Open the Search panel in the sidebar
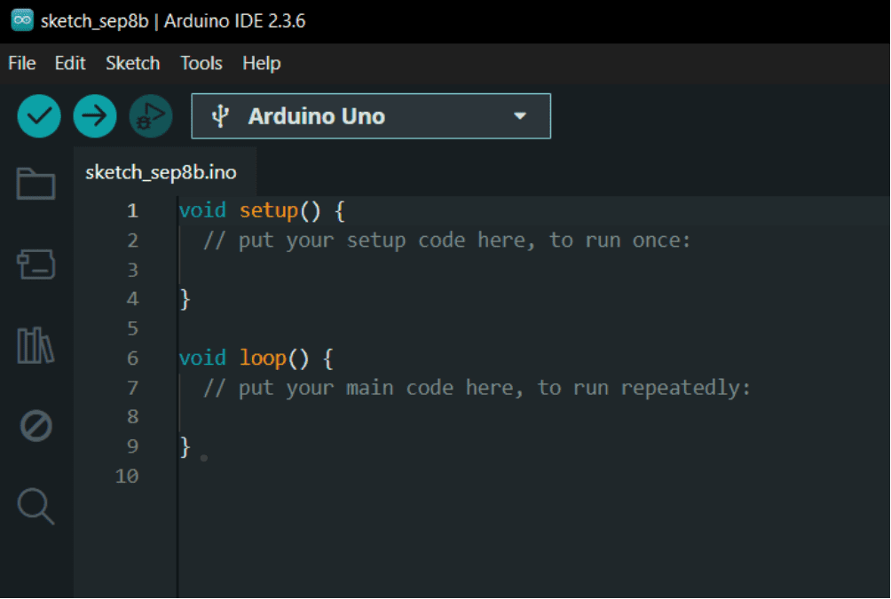 pos(35,506)
